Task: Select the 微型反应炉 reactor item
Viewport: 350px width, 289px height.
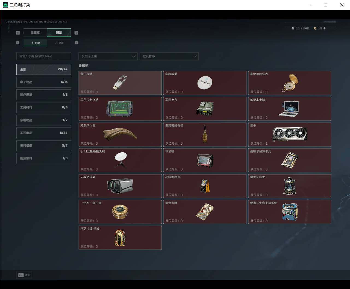Action: (x=290, y=186)
